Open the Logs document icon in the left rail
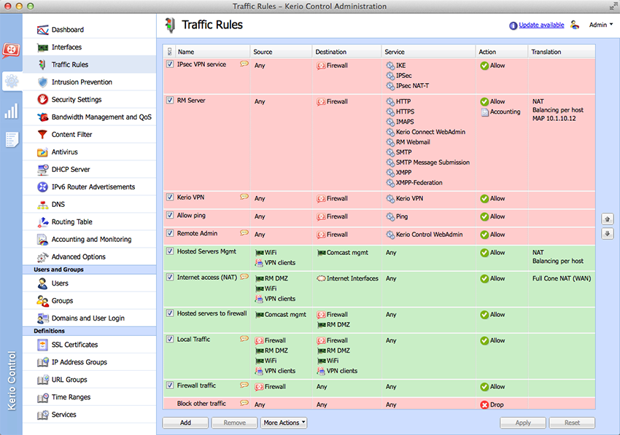 click(12, 139)
